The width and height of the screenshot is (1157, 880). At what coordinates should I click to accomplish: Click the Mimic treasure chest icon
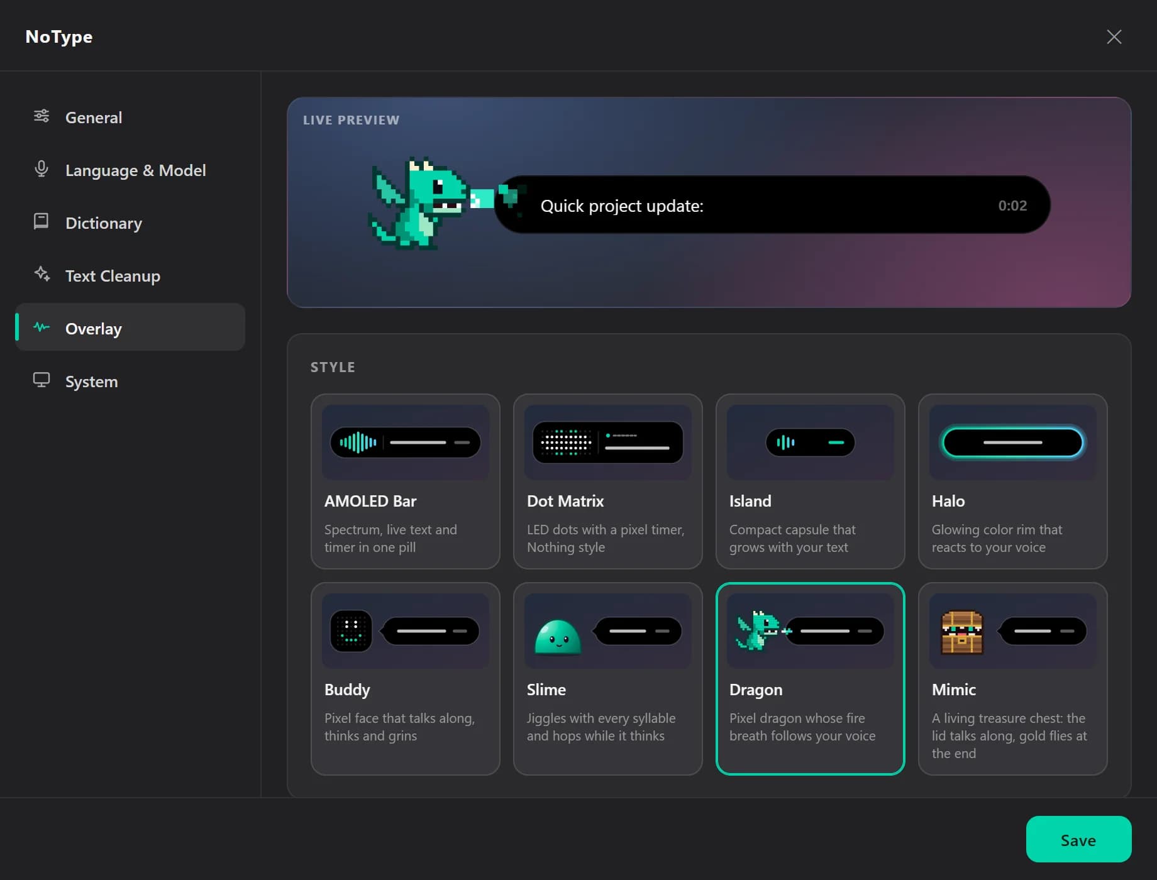click(961, 632)
